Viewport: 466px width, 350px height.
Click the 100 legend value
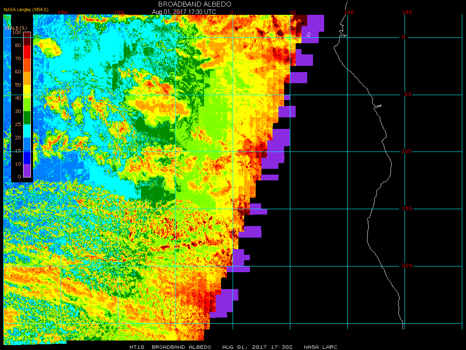[x=16, y=32]
